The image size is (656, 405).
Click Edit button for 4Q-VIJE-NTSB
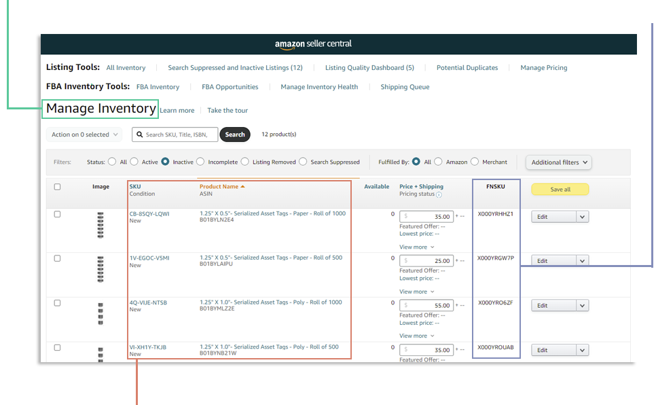[554, 306]
